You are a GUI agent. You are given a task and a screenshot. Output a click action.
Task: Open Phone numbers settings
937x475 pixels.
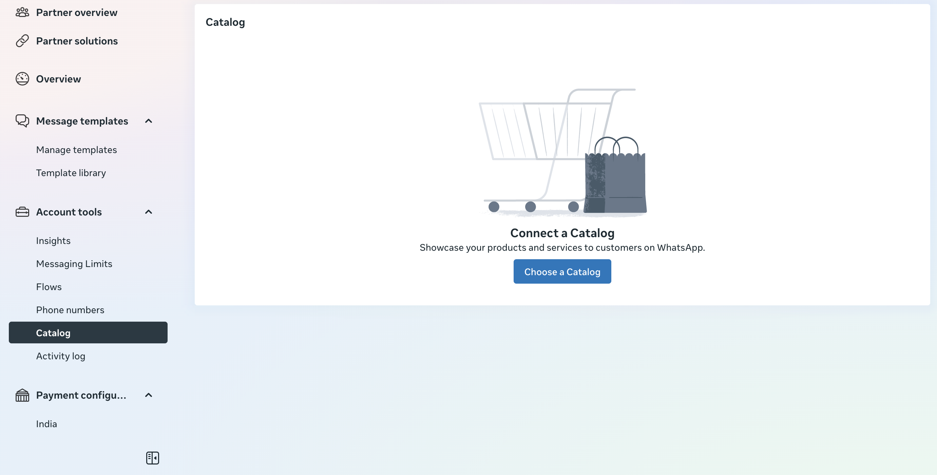tap(70, 310)
